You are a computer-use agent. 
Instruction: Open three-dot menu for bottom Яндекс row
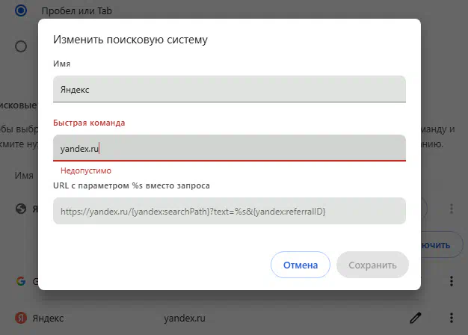(x=452, y=318)
